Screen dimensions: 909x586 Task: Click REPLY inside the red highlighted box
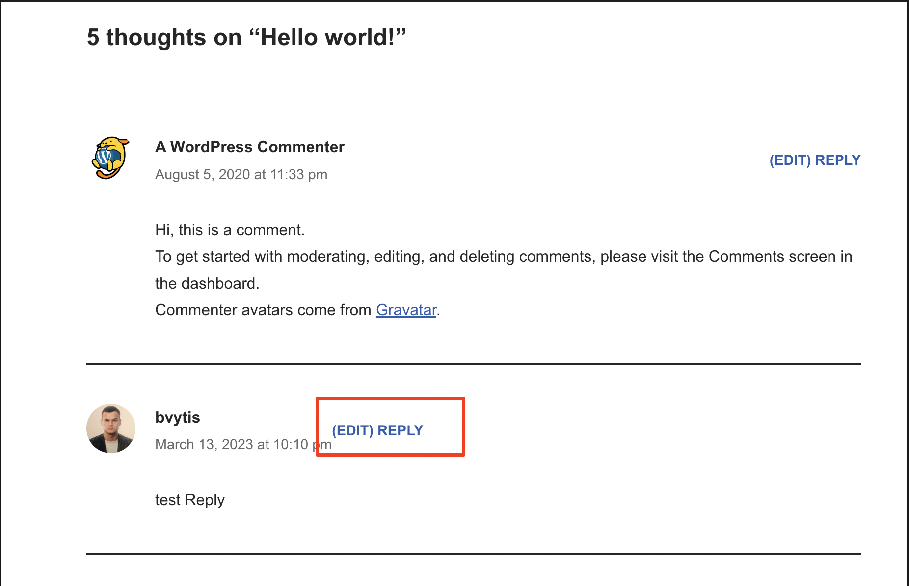click(400, 430)
